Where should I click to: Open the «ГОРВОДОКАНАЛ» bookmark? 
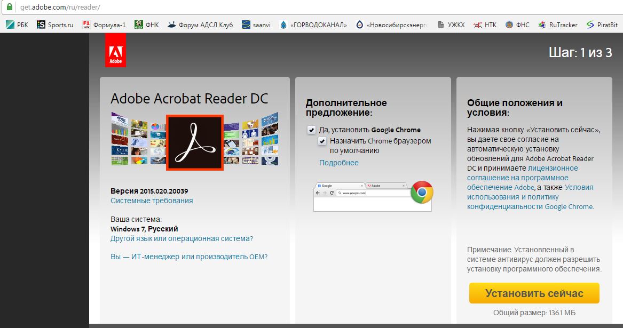[x=313, y=25]
